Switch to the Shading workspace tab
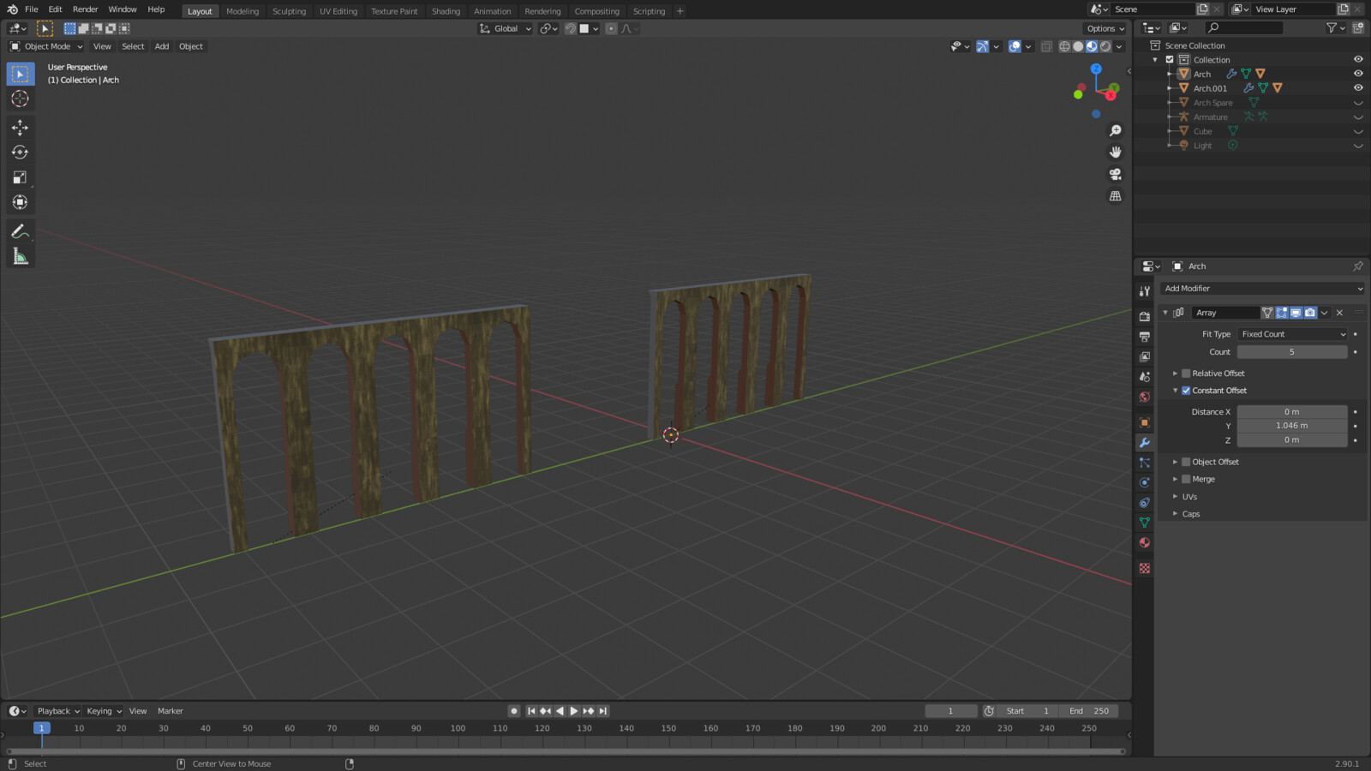The width and height of the screenshot is (1371, 771). tap(446, 11)
